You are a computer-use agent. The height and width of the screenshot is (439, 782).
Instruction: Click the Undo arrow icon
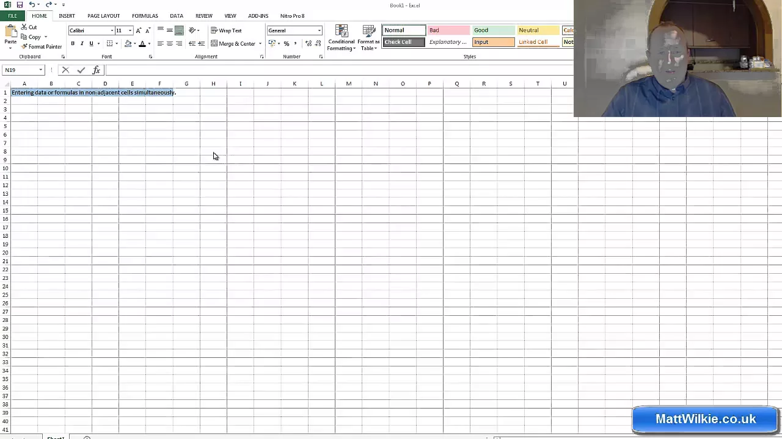(x=32, y=5)
